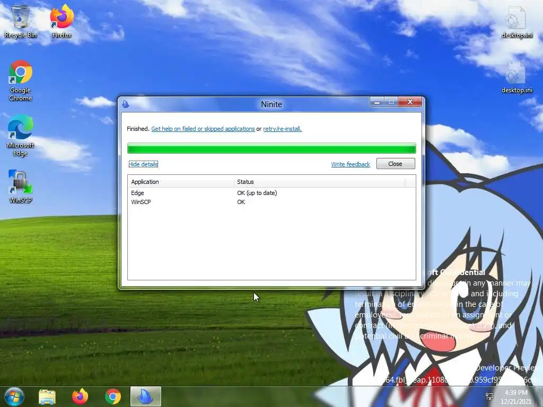Image resolution: width=543 pixels, height=407 pixels.
Task: Select the Firefox desktop shortcut
Action: coord(62,21)
